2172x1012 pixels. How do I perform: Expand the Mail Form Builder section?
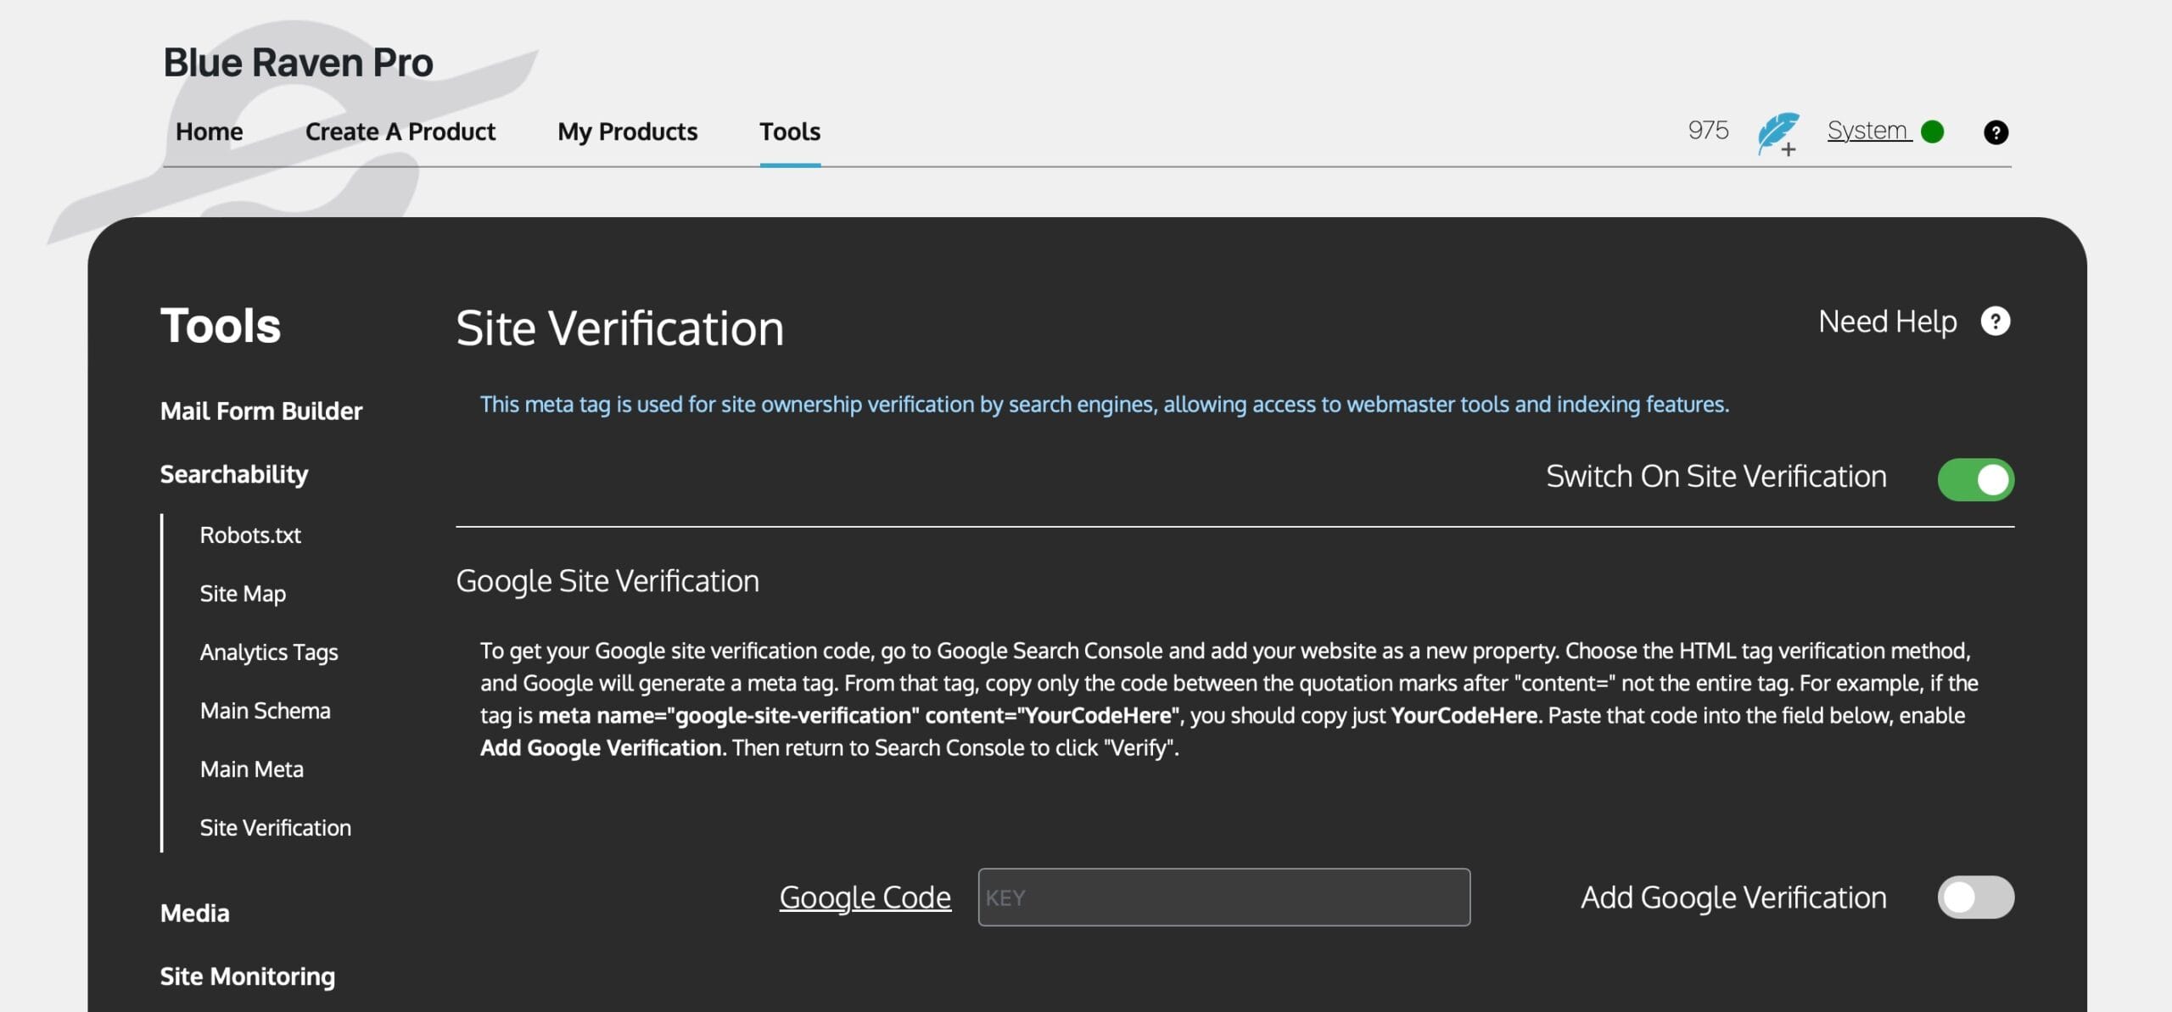[261, 411]
